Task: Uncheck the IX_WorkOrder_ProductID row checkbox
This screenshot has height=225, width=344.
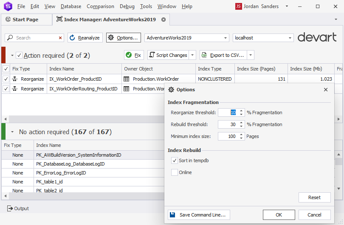Action: tap(6, 79)
